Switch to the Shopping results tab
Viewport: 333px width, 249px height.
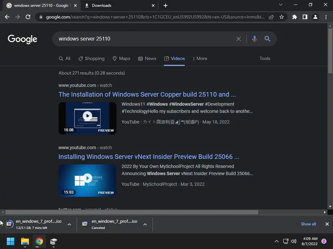(91, 59)
